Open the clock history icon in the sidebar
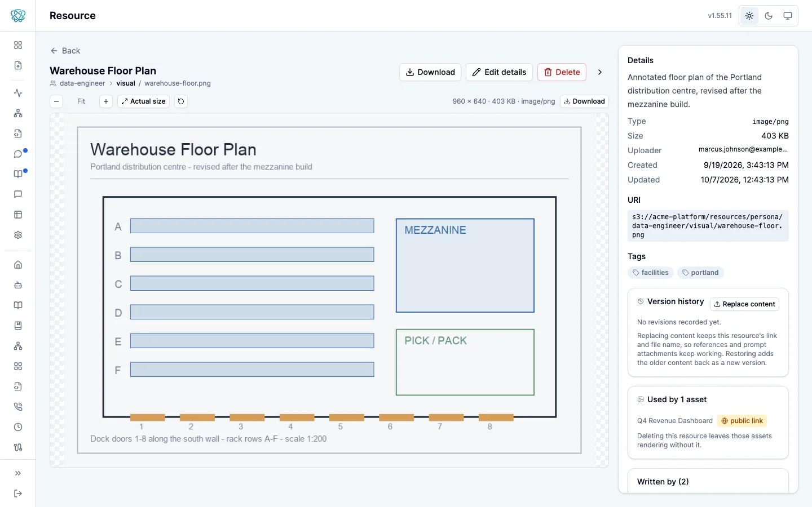 click(x=18, y=427)
